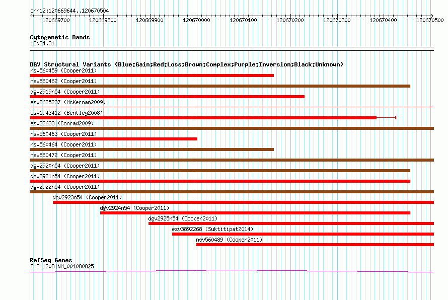Click ruler position 120670300
The image size is (448, 300).
click(x=337, y=20)
